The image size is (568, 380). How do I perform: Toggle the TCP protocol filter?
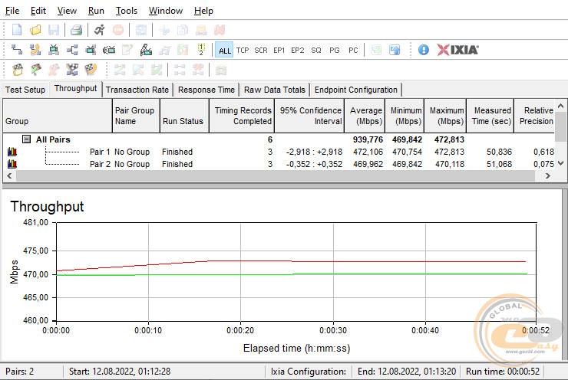pyautogui.click(x=243, y=51)
